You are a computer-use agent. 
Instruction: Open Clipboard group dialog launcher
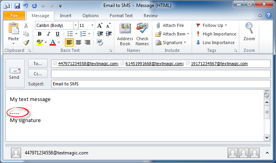coord(30,51)
